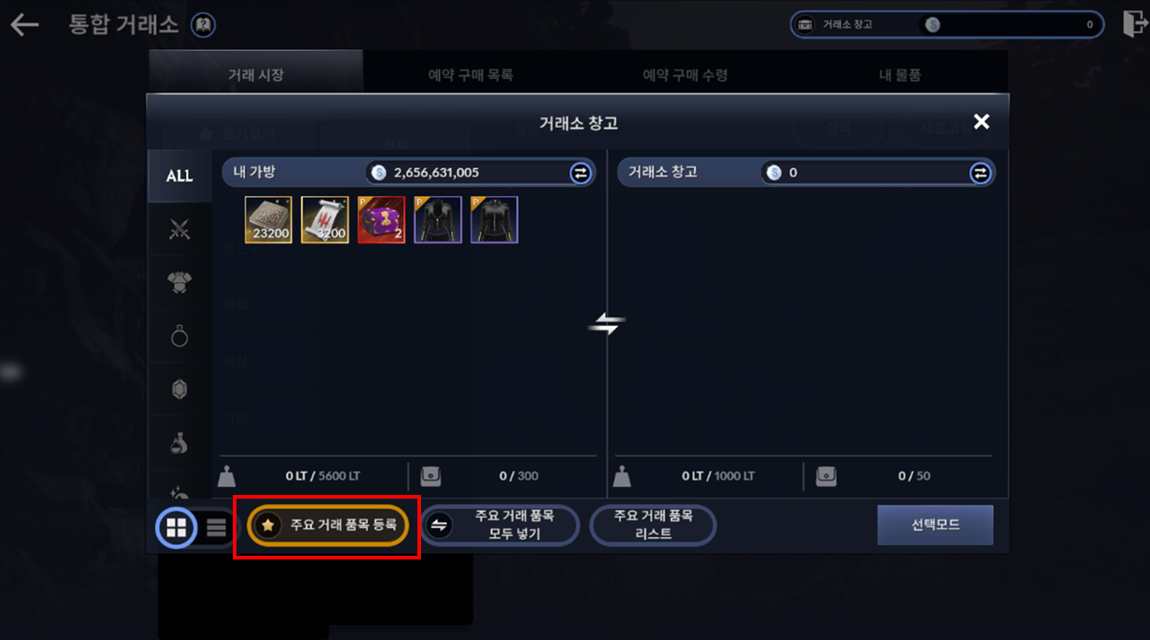Click the silver transfer icon next to 거래소 창고 balance
Image resolution: width=1150 pixels, height=640 pixels.
coord(981,173)
